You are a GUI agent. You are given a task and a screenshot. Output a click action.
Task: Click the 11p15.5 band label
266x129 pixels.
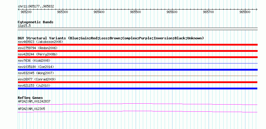tap(24, 26)
